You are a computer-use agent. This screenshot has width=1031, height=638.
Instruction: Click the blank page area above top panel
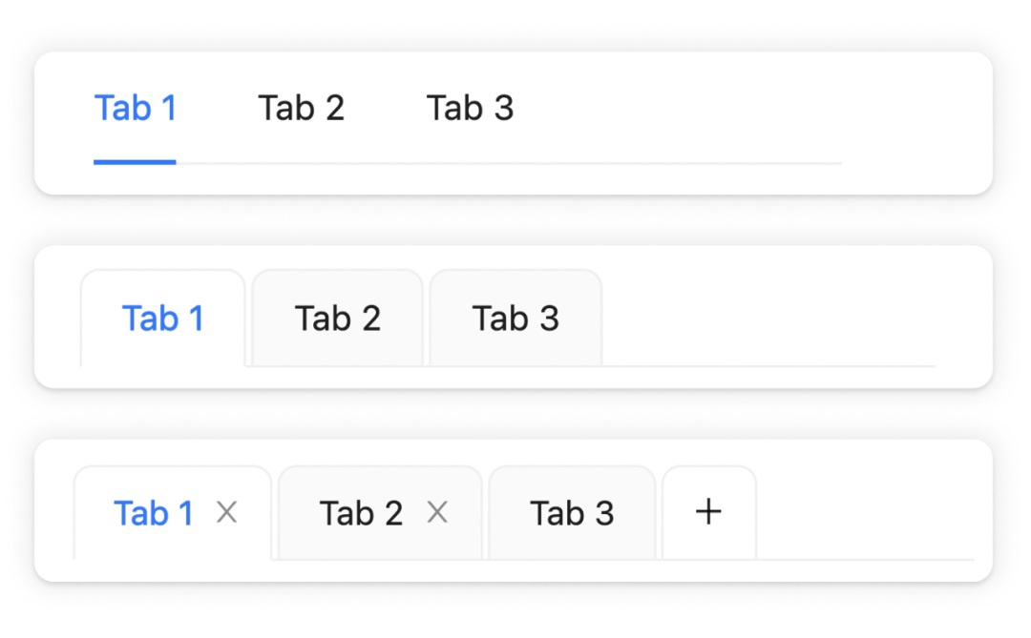(x=514, y=24)
